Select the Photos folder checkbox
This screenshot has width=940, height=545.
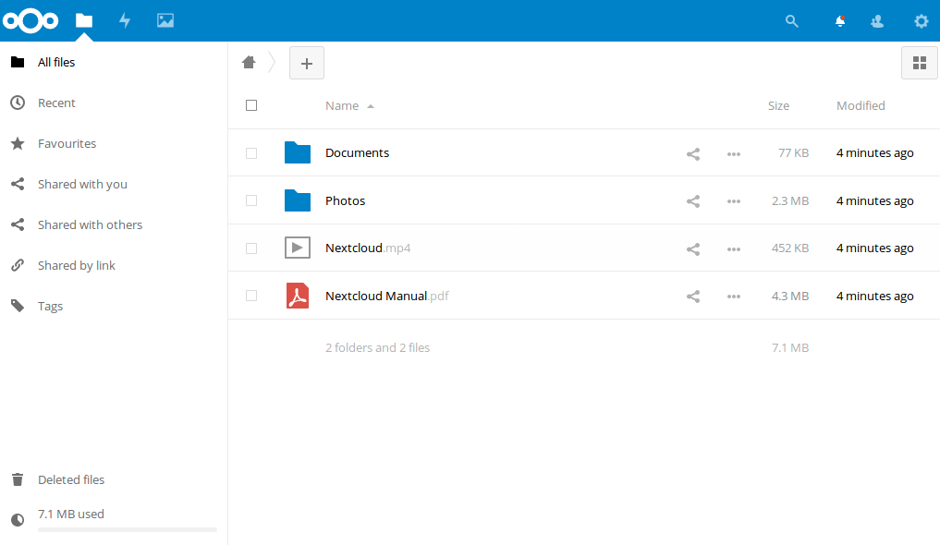[x=251, y=200]
